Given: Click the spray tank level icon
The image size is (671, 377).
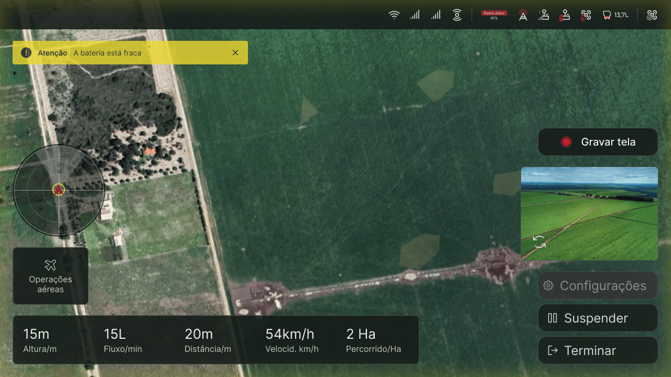Looking at the screenshot, I should (x=607, y=15).
